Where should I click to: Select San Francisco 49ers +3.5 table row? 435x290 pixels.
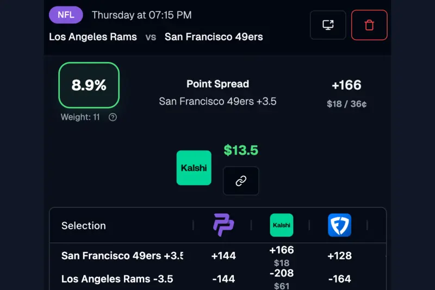coord(122,256)
